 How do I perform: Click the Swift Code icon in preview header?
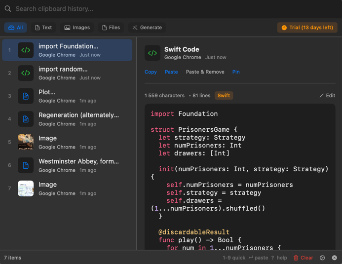point(152,53)
